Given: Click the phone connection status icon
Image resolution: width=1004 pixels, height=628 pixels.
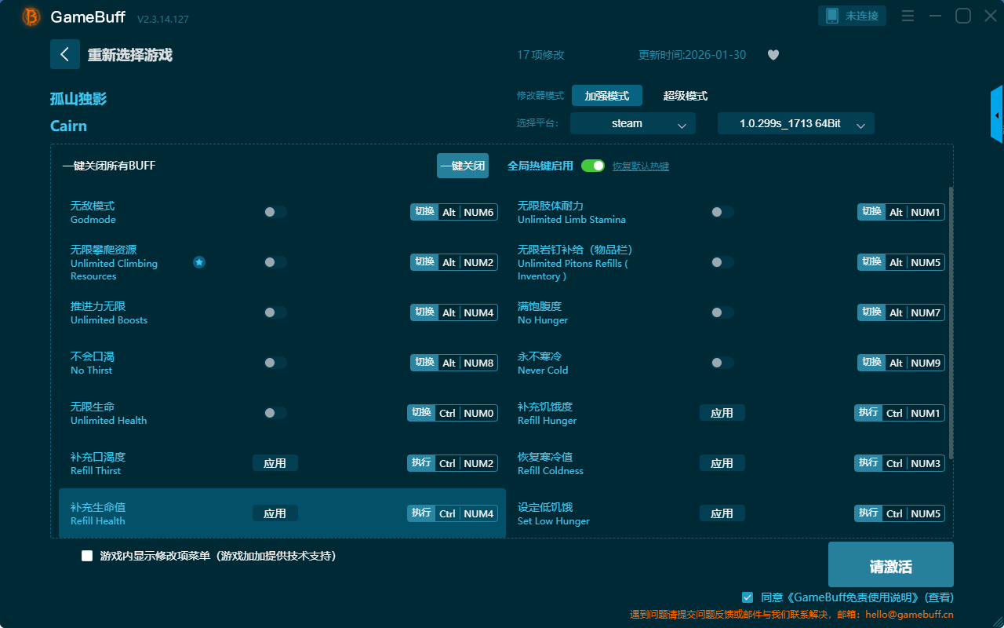Looking at the screenshot, I should click(831, 16).
